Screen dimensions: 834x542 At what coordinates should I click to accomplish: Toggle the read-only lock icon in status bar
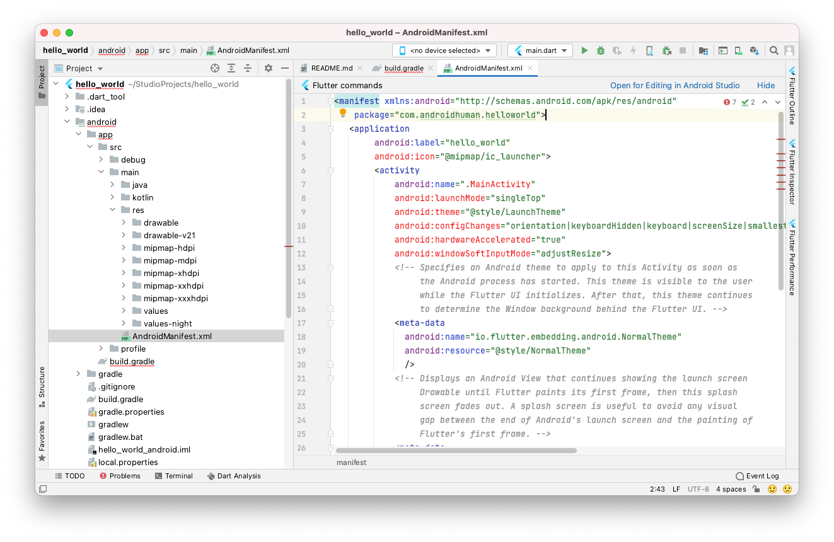click(756, 489)
